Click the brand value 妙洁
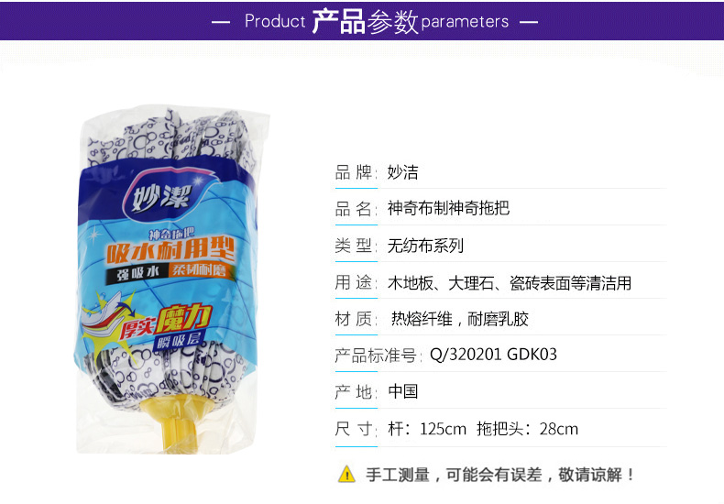 pyautogui.click(x=402, y=172)
